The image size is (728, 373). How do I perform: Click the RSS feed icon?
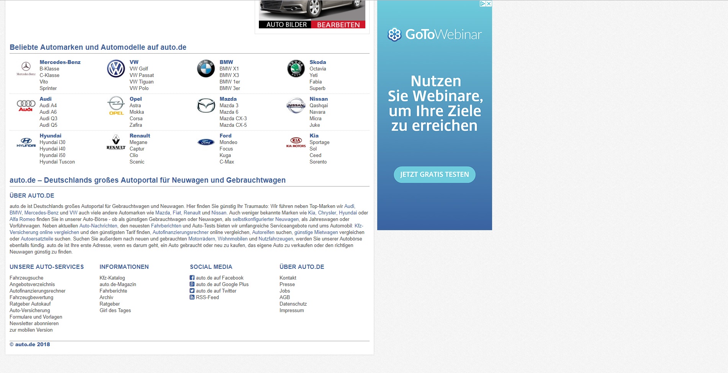(192, 297)
